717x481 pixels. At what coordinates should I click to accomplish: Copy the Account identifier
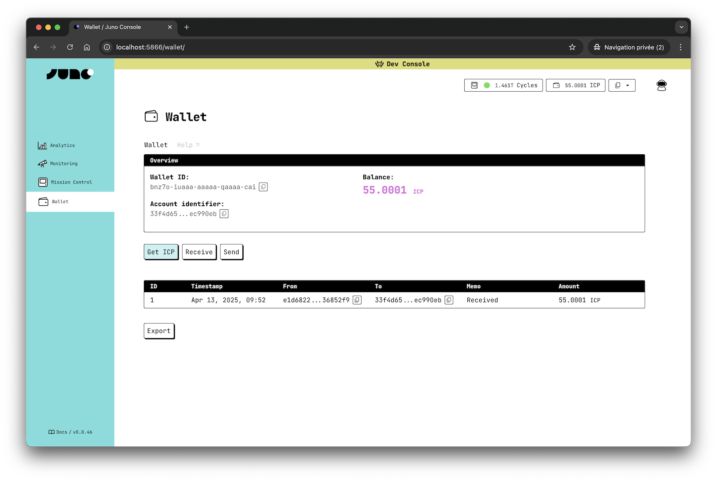224,214
